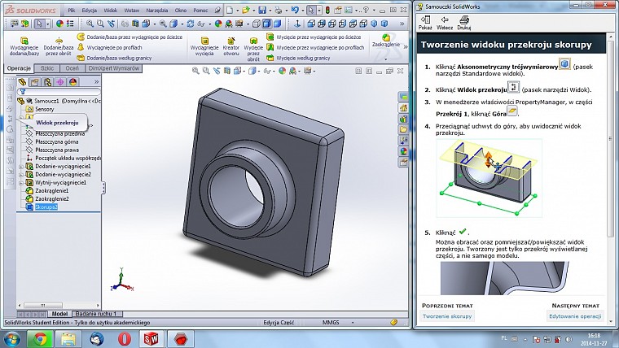Screen dimensions: 619x348
Task: Open dropdown arrow next to Save icon
Action: tap(270, 11)
